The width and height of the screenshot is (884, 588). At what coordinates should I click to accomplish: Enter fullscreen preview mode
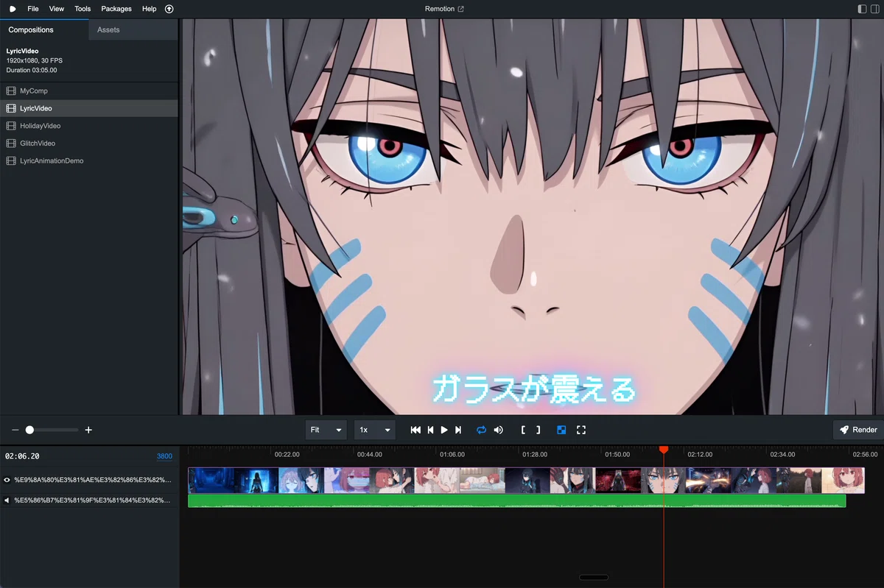[x=581, y=430]
